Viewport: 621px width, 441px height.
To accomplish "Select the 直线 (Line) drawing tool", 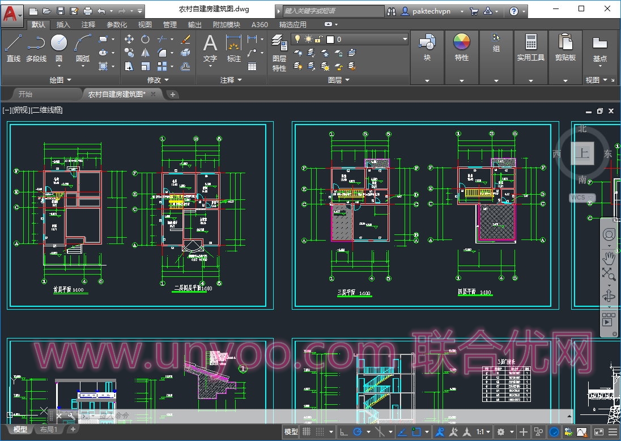I will pos(14,48).
